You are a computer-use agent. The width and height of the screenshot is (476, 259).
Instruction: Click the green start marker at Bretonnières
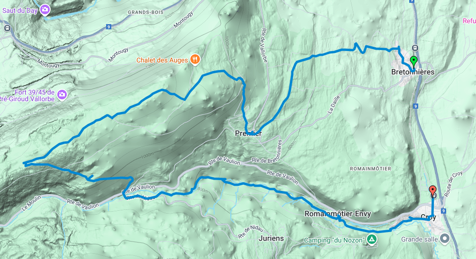pyautogui.click(x=413, y=62)
